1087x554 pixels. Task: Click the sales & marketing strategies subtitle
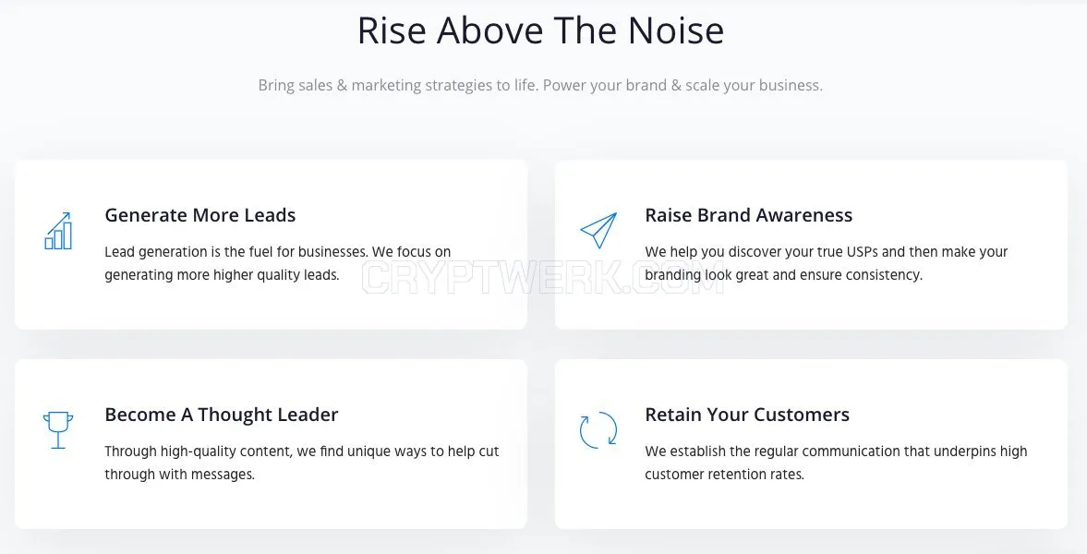tap(540, 85)
